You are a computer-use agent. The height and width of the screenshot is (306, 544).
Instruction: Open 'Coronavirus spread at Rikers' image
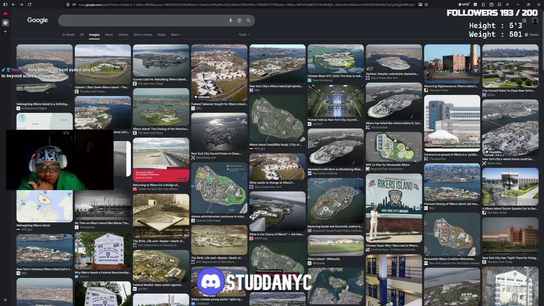tap(452, 123)
